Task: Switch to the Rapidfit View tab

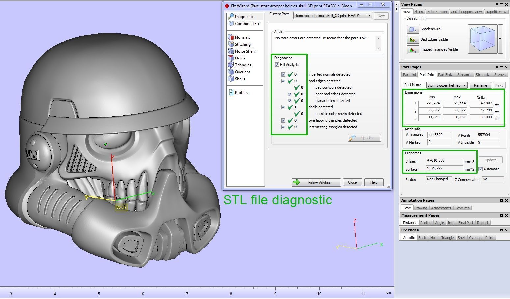Action: [496, 12]
